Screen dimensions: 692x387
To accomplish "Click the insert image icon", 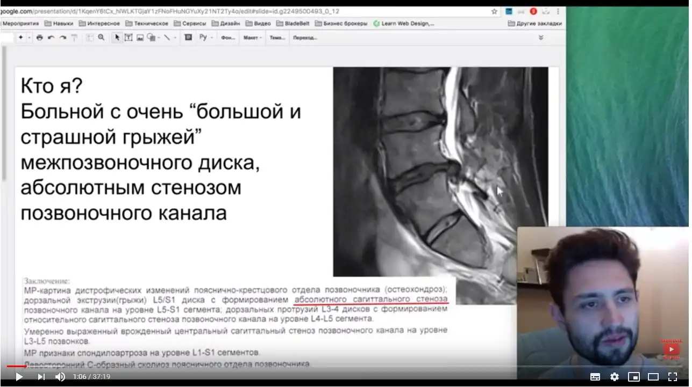I will [x=140, y=38].
